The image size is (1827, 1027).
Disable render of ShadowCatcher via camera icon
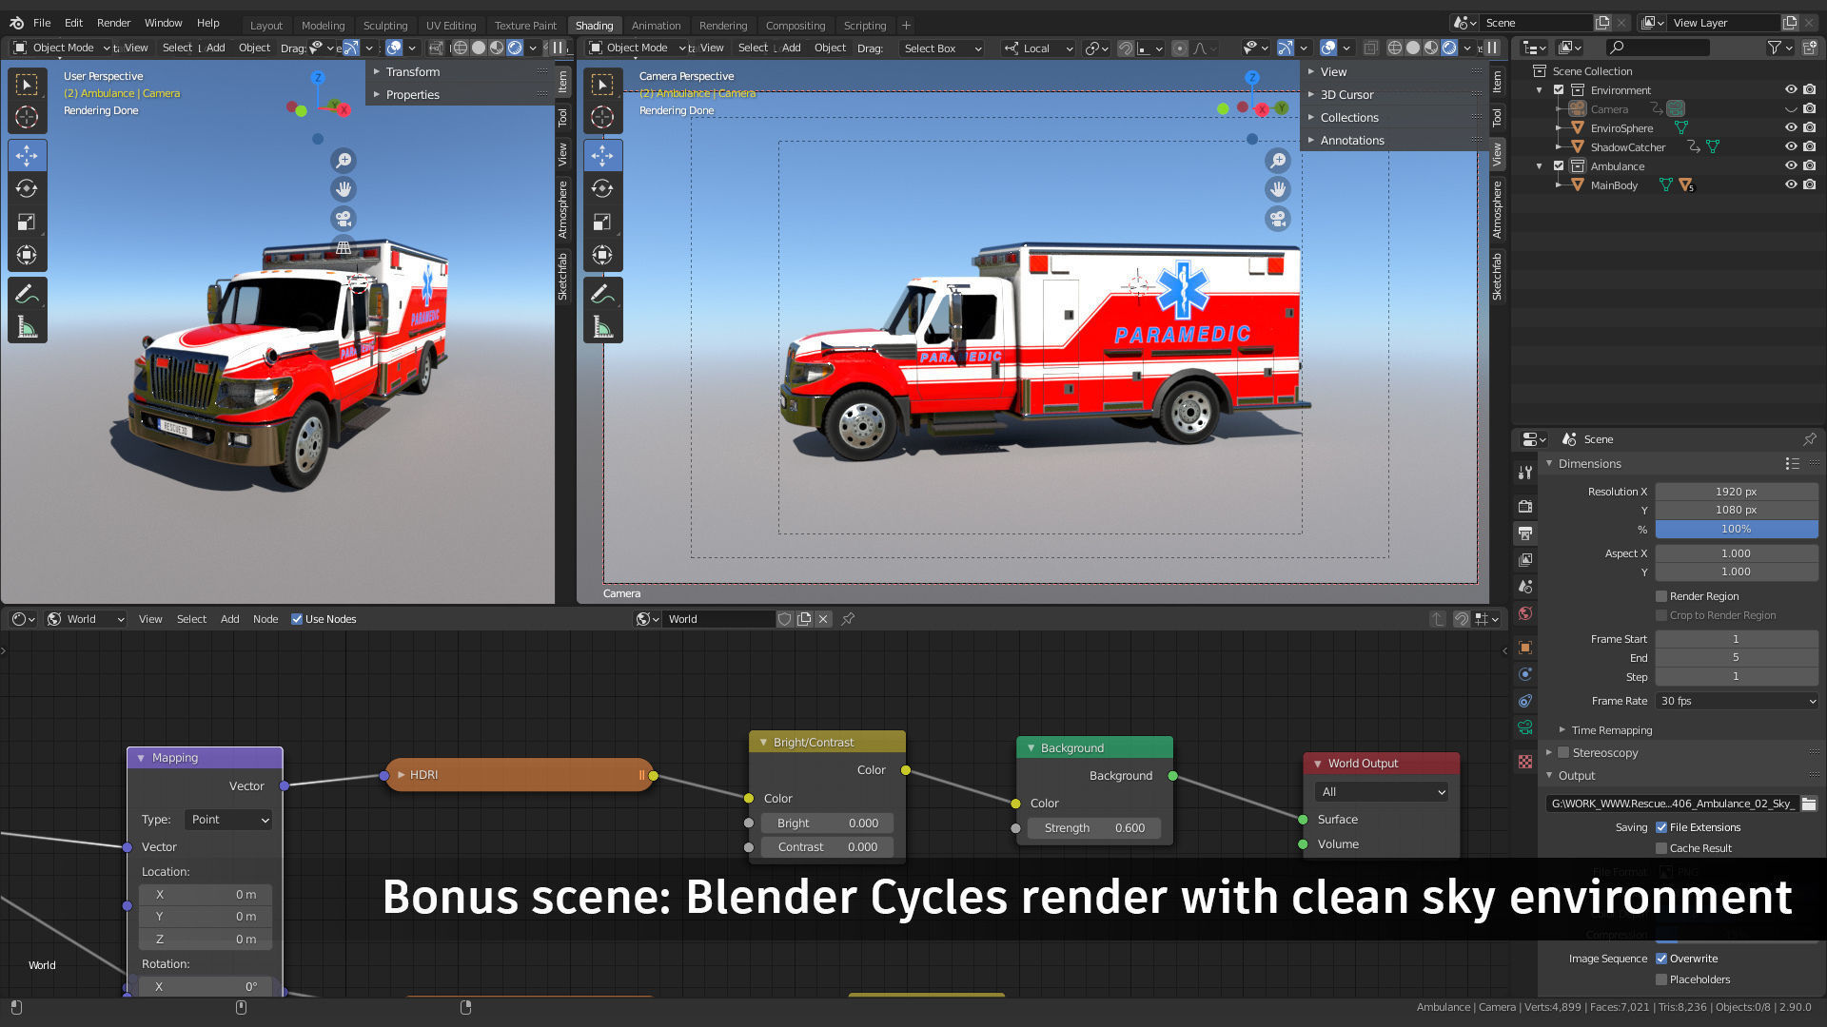[1809, 146]
